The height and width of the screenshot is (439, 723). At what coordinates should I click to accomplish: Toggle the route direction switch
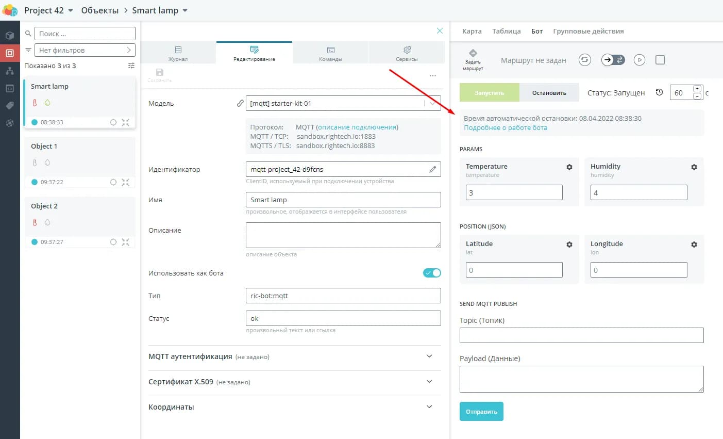pos(613,60)
